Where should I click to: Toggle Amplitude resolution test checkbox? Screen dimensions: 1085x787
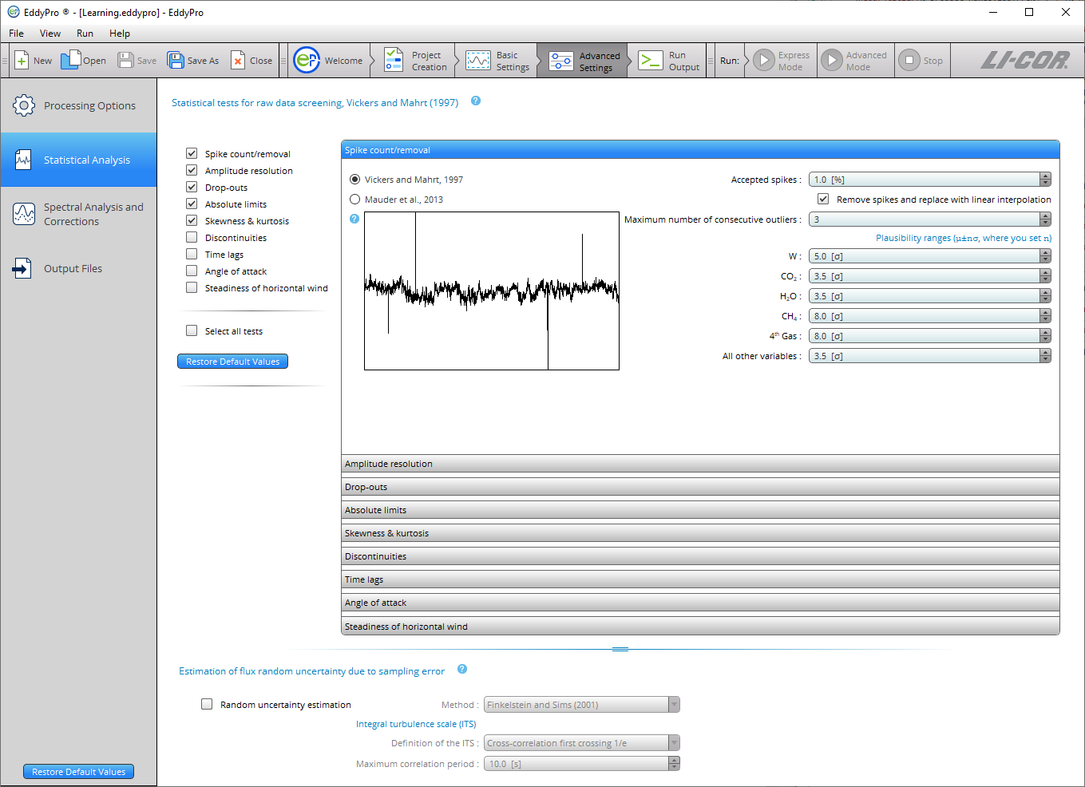tap(192, 170)
